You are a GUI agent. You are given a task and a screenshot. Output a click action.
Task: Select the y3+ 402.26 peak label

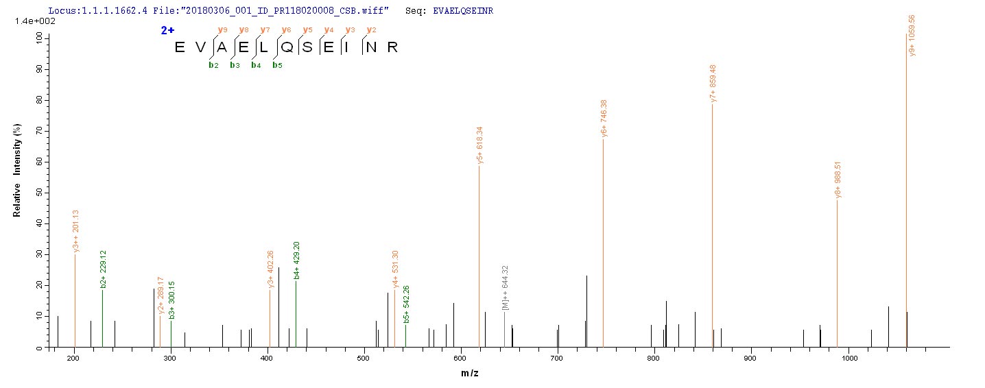[x=271, y=269]
